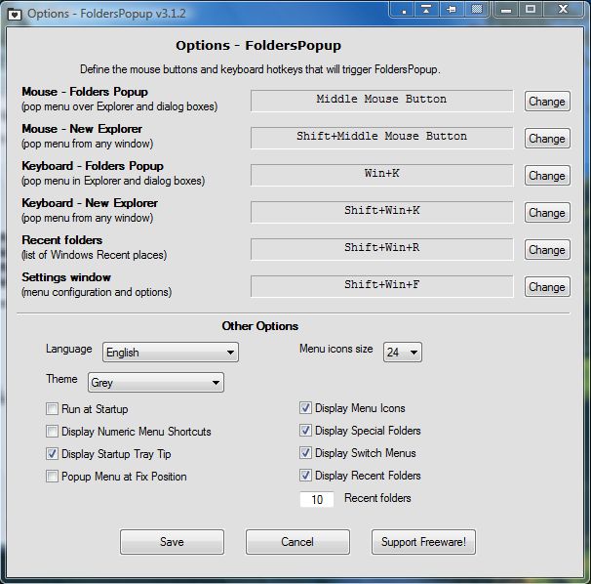
Task: Expand the Theme dropdown showing Grey
Action: click(x=156, y=383)
